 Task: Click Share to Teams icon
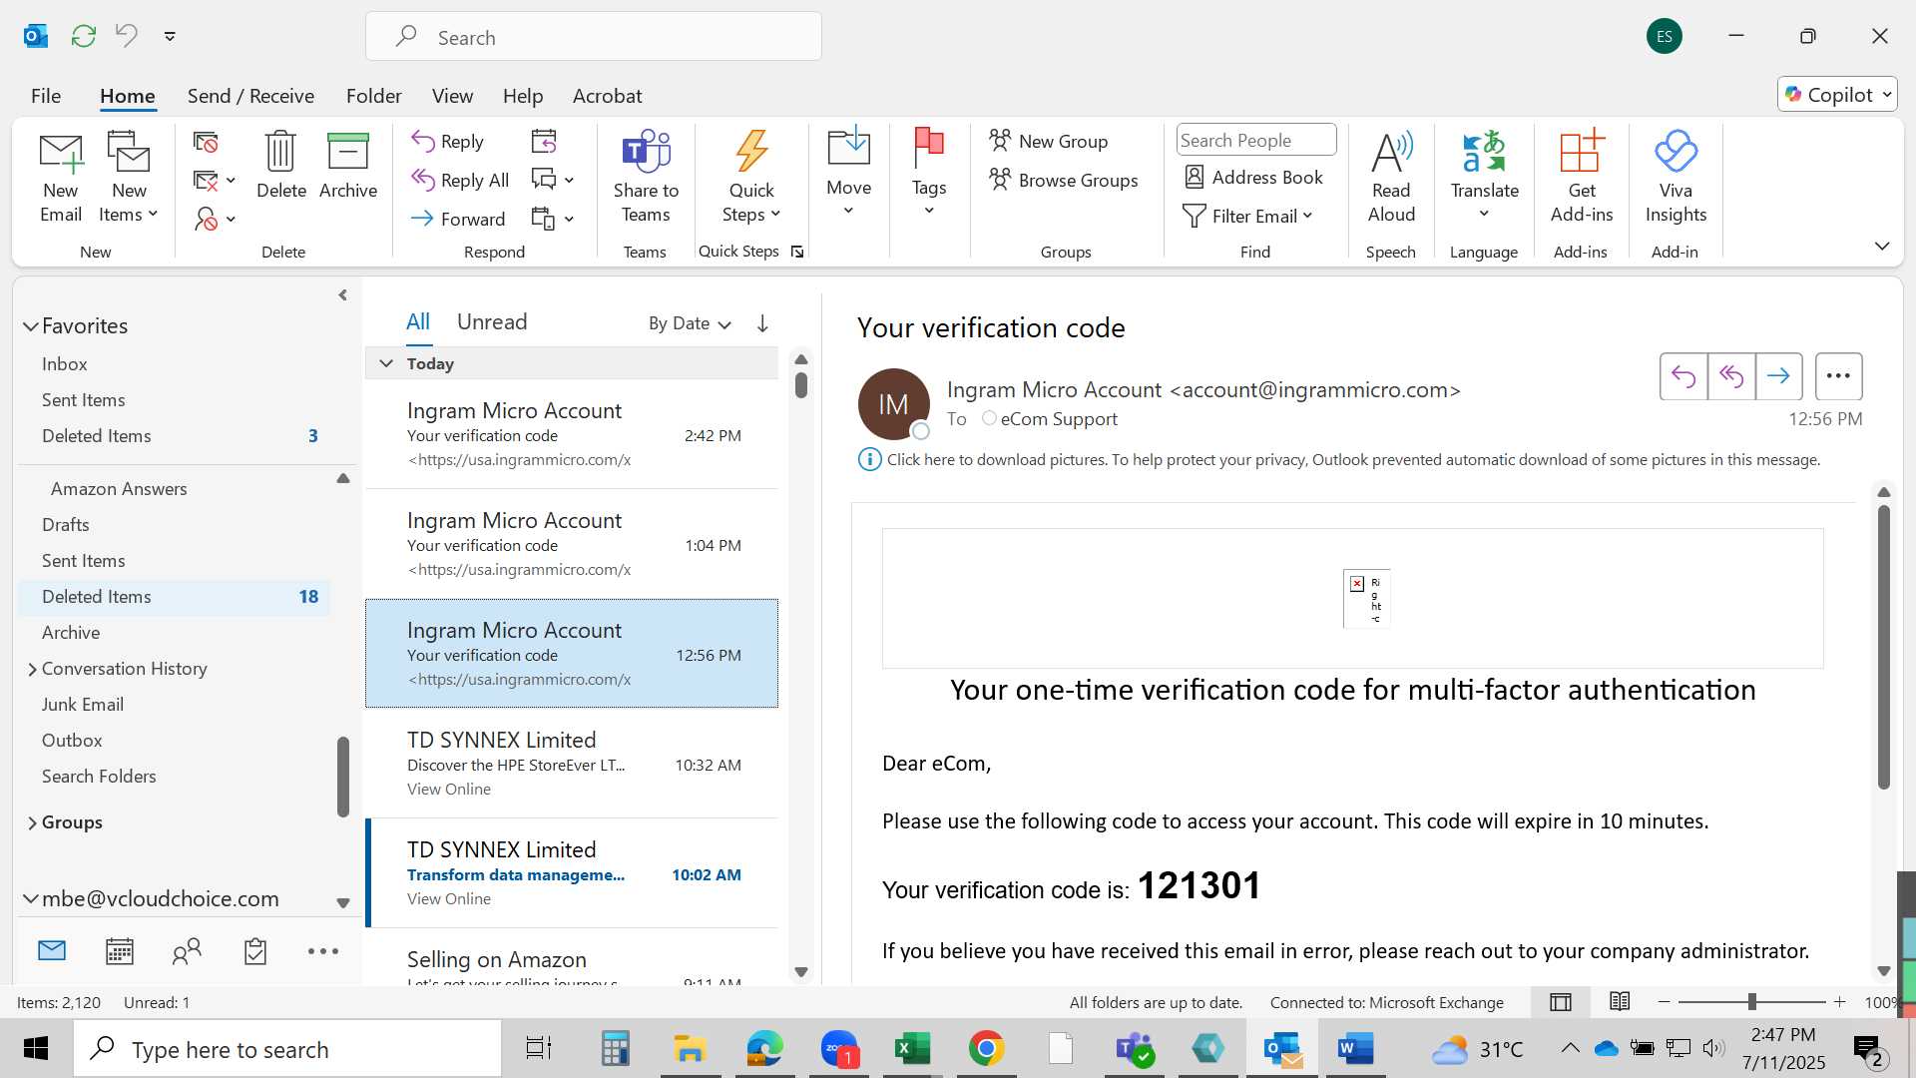click(x=646, y=178)
